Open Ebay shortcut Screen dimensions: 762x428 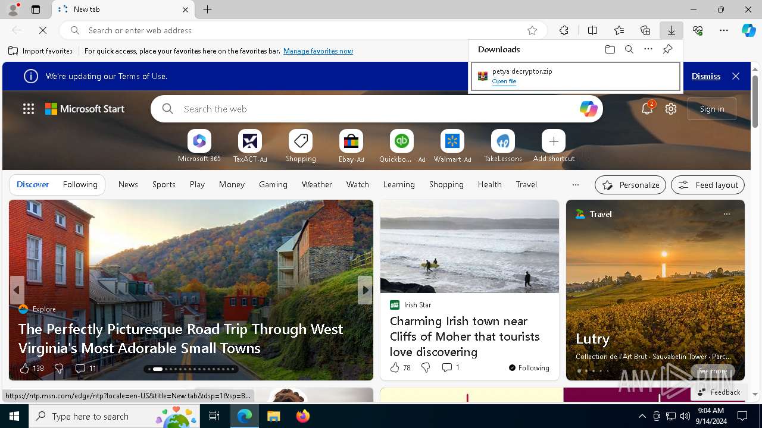[x=351, y=146]
